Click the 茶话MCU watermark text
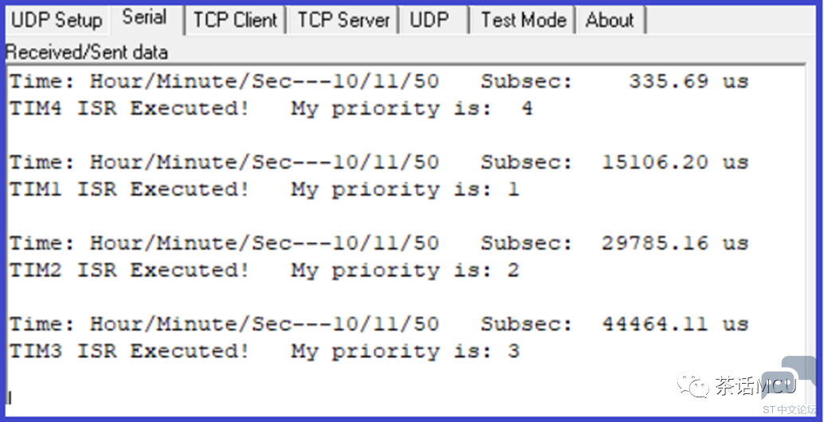Image resolution: width=824 pixels, height=422 pixels. point(755,386)
